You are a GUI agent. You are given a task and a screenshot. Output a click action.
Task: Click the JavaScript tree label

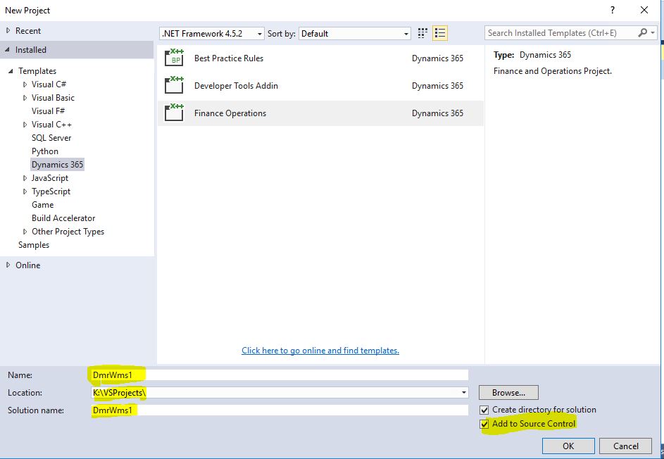[49, 178]
